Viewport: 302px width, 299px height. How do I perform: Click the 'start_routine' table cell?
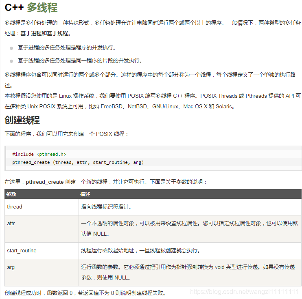(x=42, y=251)
